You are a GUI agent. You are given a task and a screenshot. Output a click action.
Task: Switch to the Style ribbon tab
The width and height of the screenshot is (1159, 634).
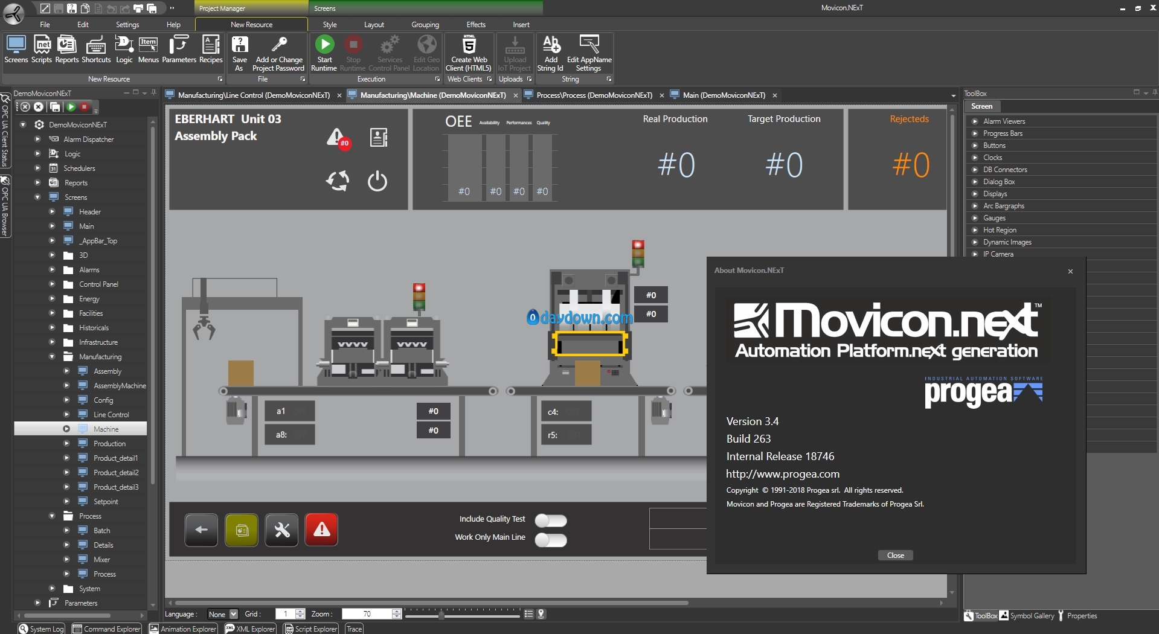point(330,25)
